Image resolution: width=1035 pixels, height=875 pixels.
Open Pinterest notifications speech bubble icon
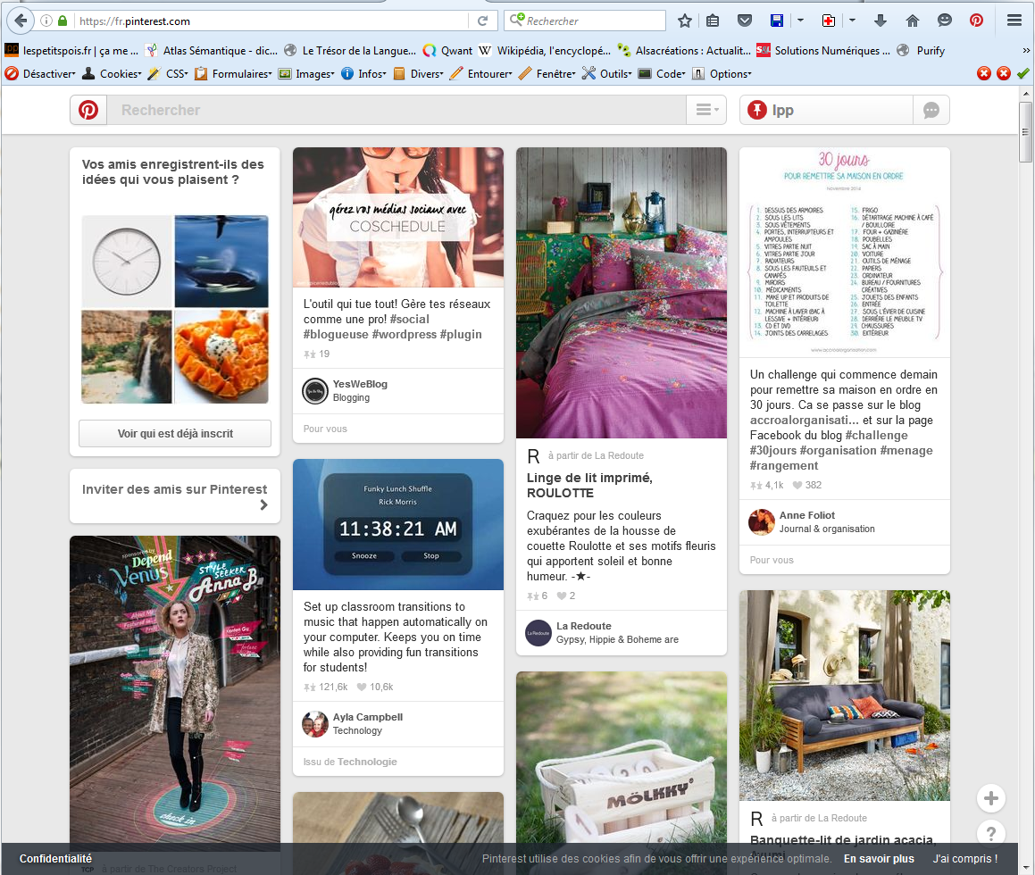(x=931, y=110)
